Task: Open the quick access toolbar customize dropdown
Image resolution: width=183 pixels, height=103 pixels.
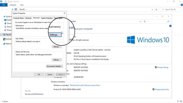Action: coord(11,2)
